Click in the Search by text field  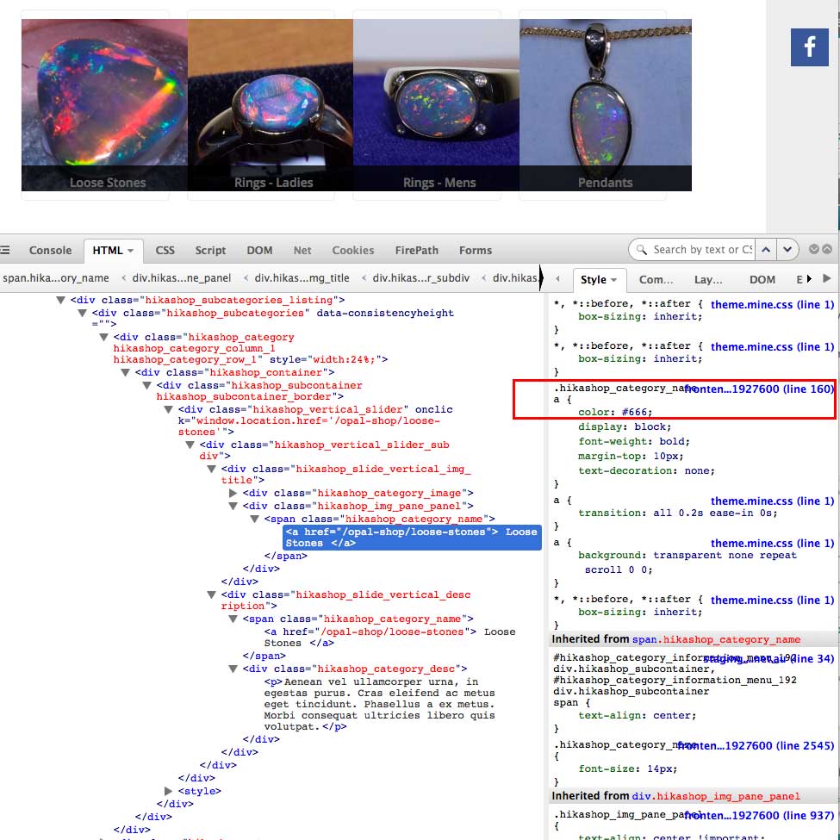click(x=702, y=250)
